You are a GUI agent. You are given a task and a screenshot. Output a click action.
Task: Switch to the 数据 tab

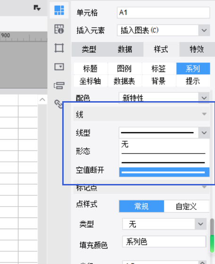pos(125,49)
